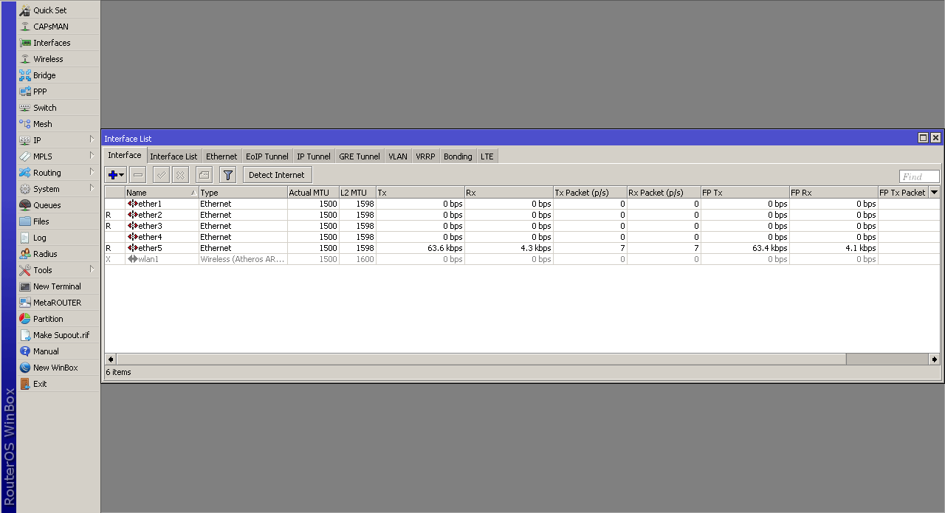Viewport: 945px width, 513px height.
Task: Open the column chooser dropdown arrow
Action: click(934, 193)
